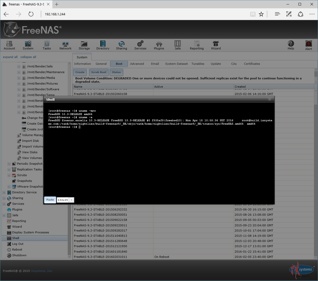Expand the /mnt/Bender/Jails tree node
This screenshot has width=318, height=281.
pos(19,66)
